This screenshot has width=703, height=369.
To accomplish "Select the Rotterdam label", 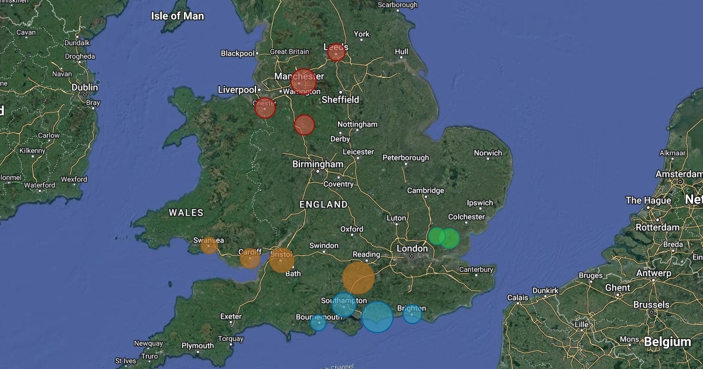I will 657,227.
